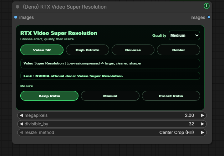Increase megapixels with right arrow
This screenshot has width=224, height=156.
click(x=202, y=115)
